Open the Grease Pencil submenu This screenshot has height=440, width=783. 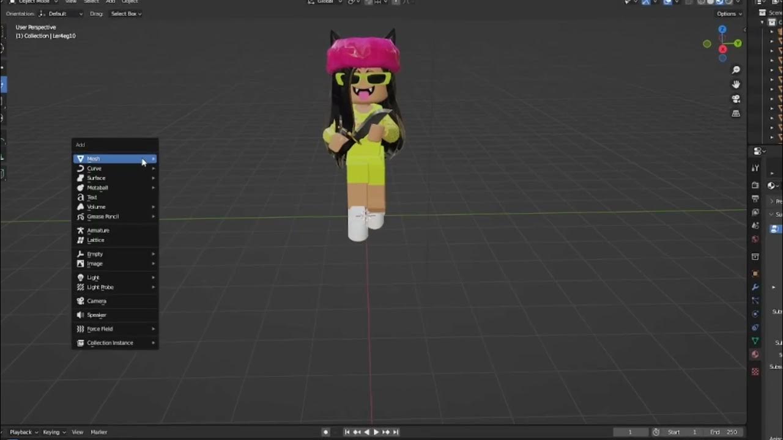tap(115, 216)
